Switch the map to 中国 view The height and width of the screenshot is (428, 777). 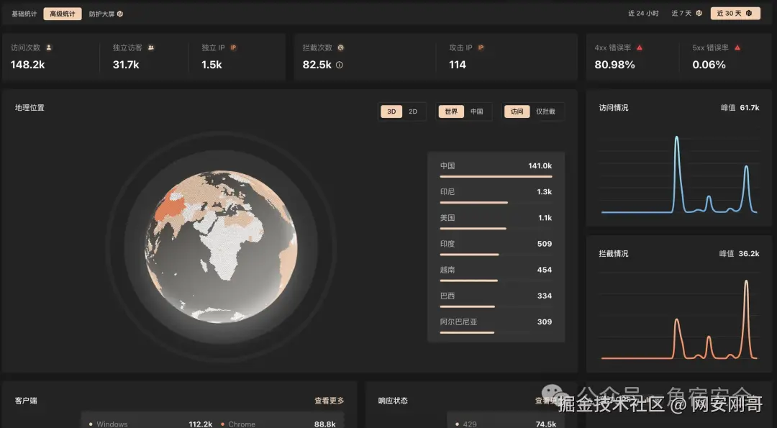(476, 111)
